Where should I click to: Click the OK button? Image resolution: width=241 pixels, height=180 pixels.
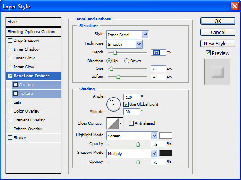coord(218,21)
